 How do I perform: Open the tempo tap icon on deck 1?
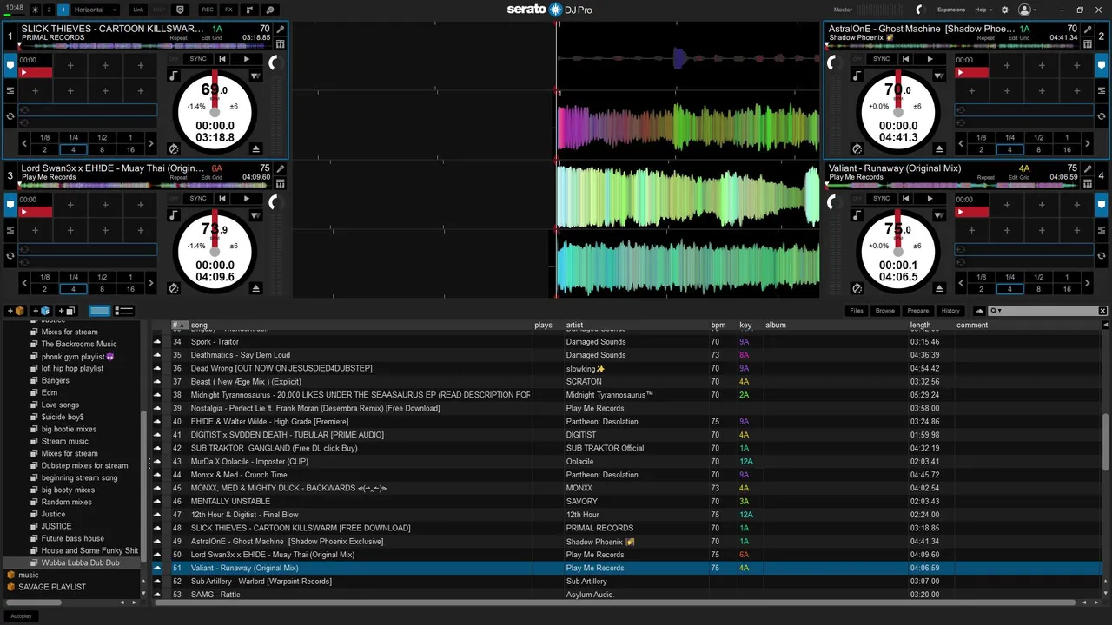pyautogui.click(x=174, y=148)
